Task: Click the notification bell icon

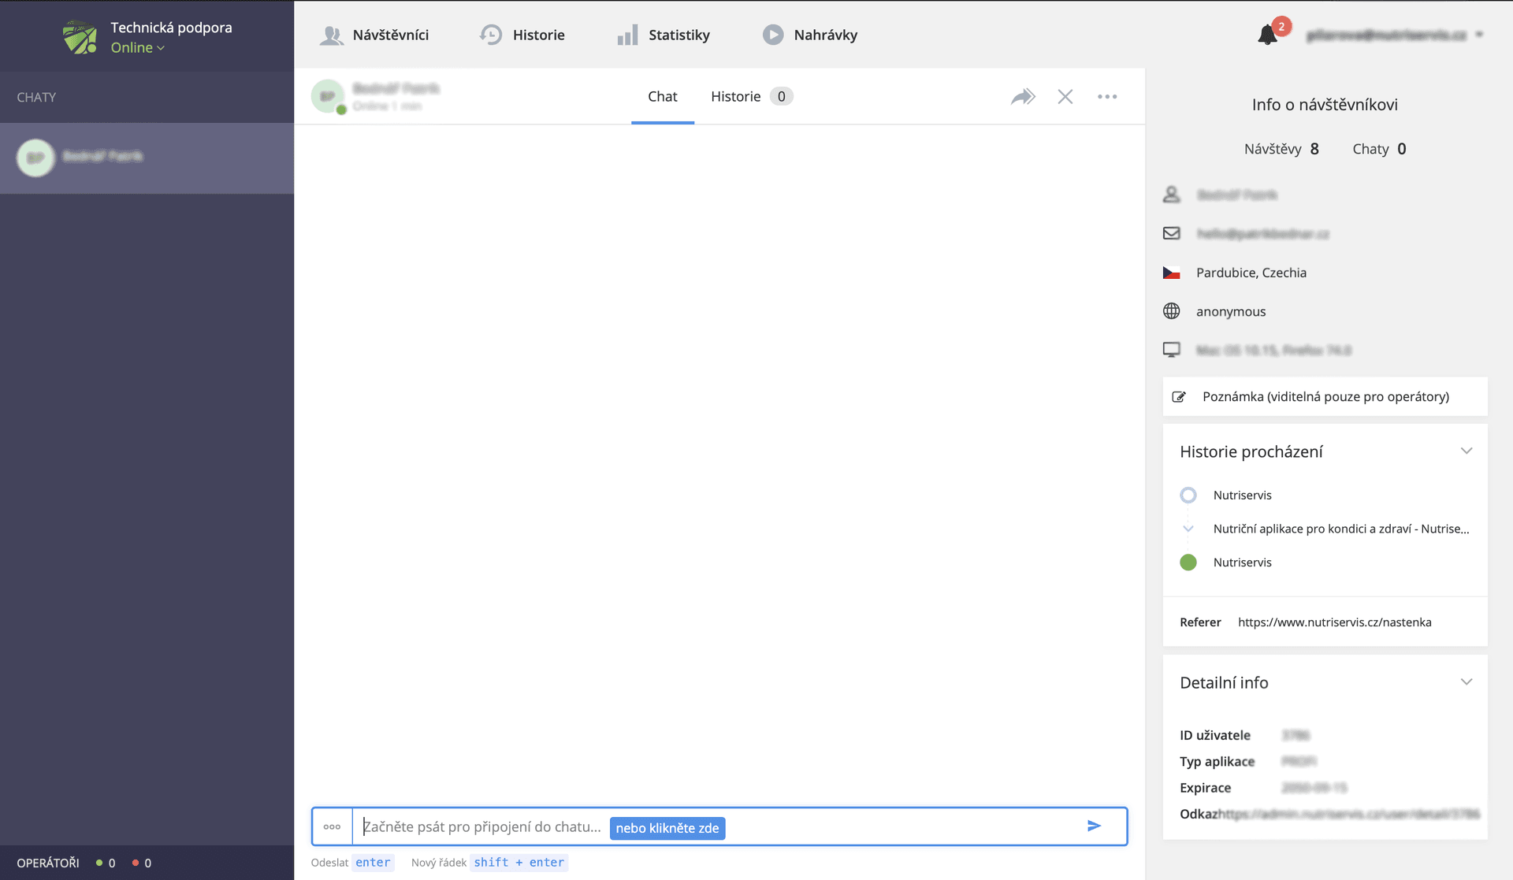Action: point(1268,35)
